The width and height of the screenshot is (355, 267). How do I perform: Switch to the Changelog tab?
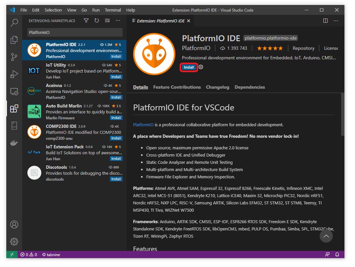click(x=217, y=87)
